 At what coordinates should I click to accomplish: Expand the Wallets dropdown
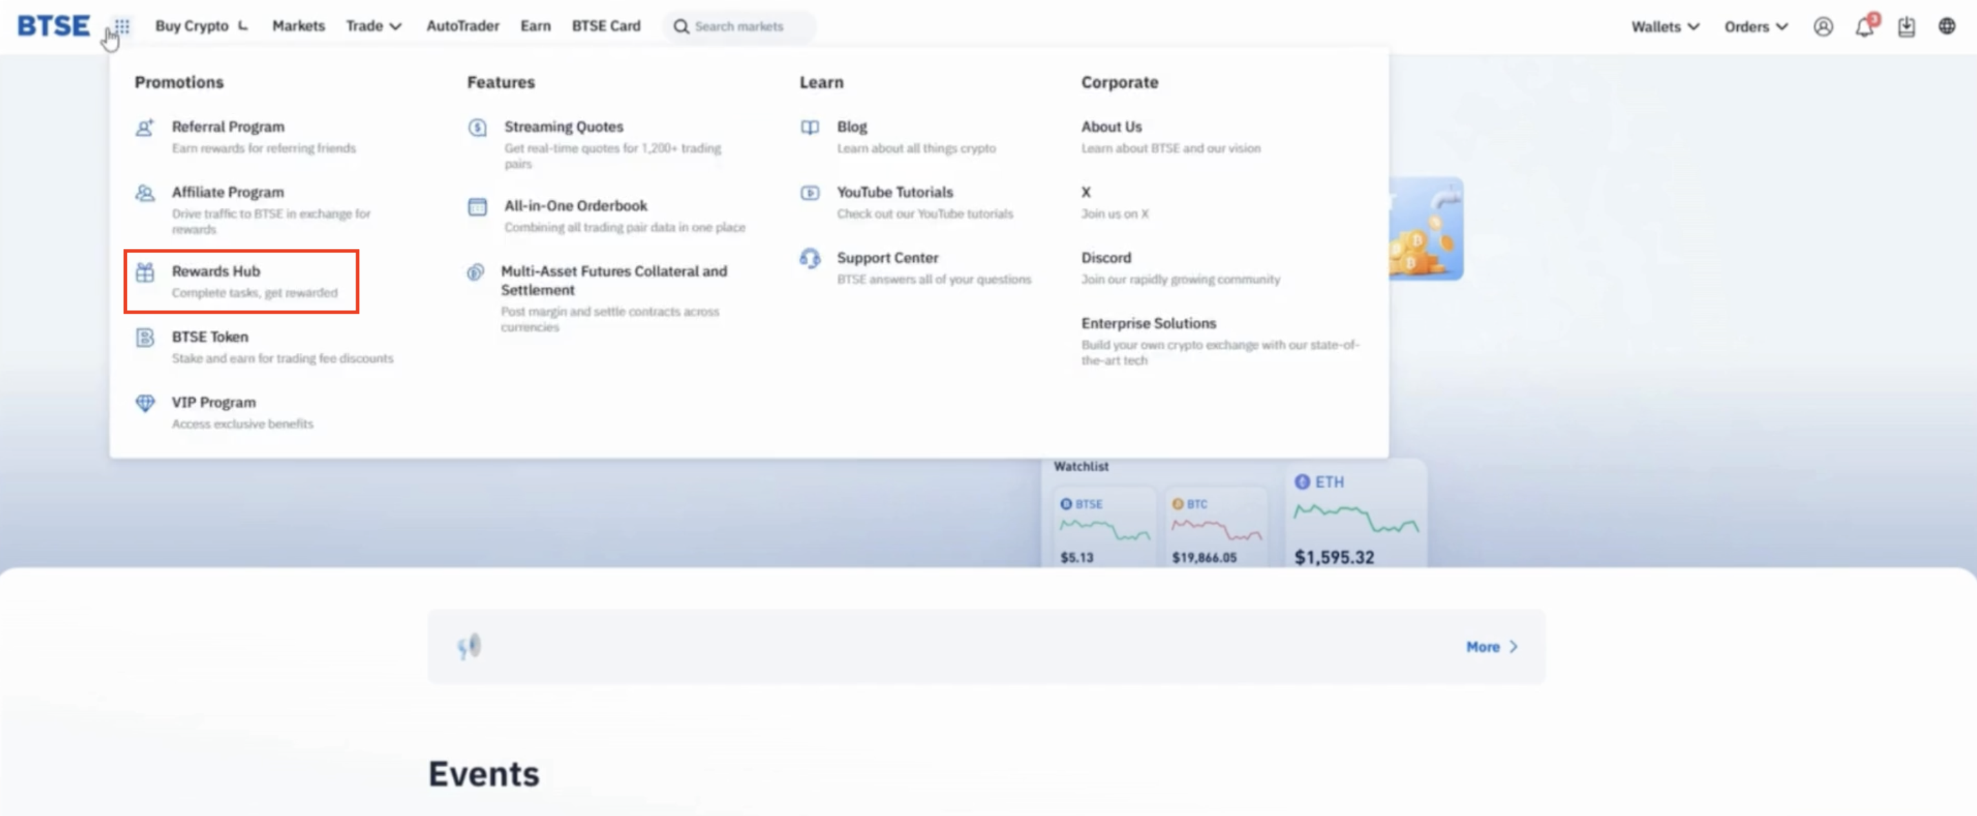1665,27
